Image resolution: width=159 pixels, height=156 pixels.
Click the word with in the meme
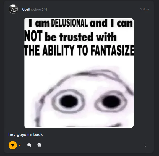(x=106, y=37)
